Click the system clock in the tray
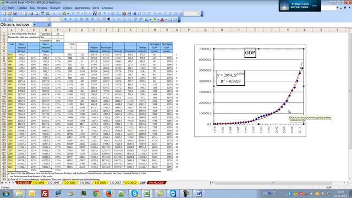The height and width of the screenshot is (198, 352). pyautogui.click(x=340, y=194)
